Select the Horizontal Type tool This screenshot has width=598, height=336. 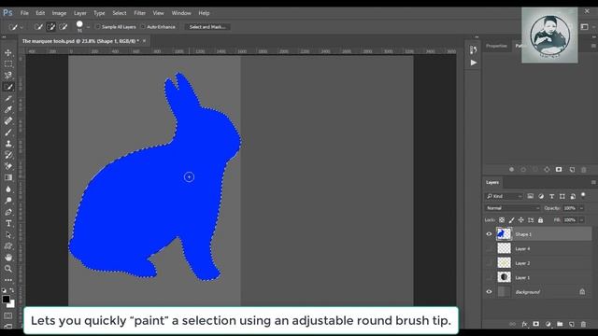(x=8, y=223)
